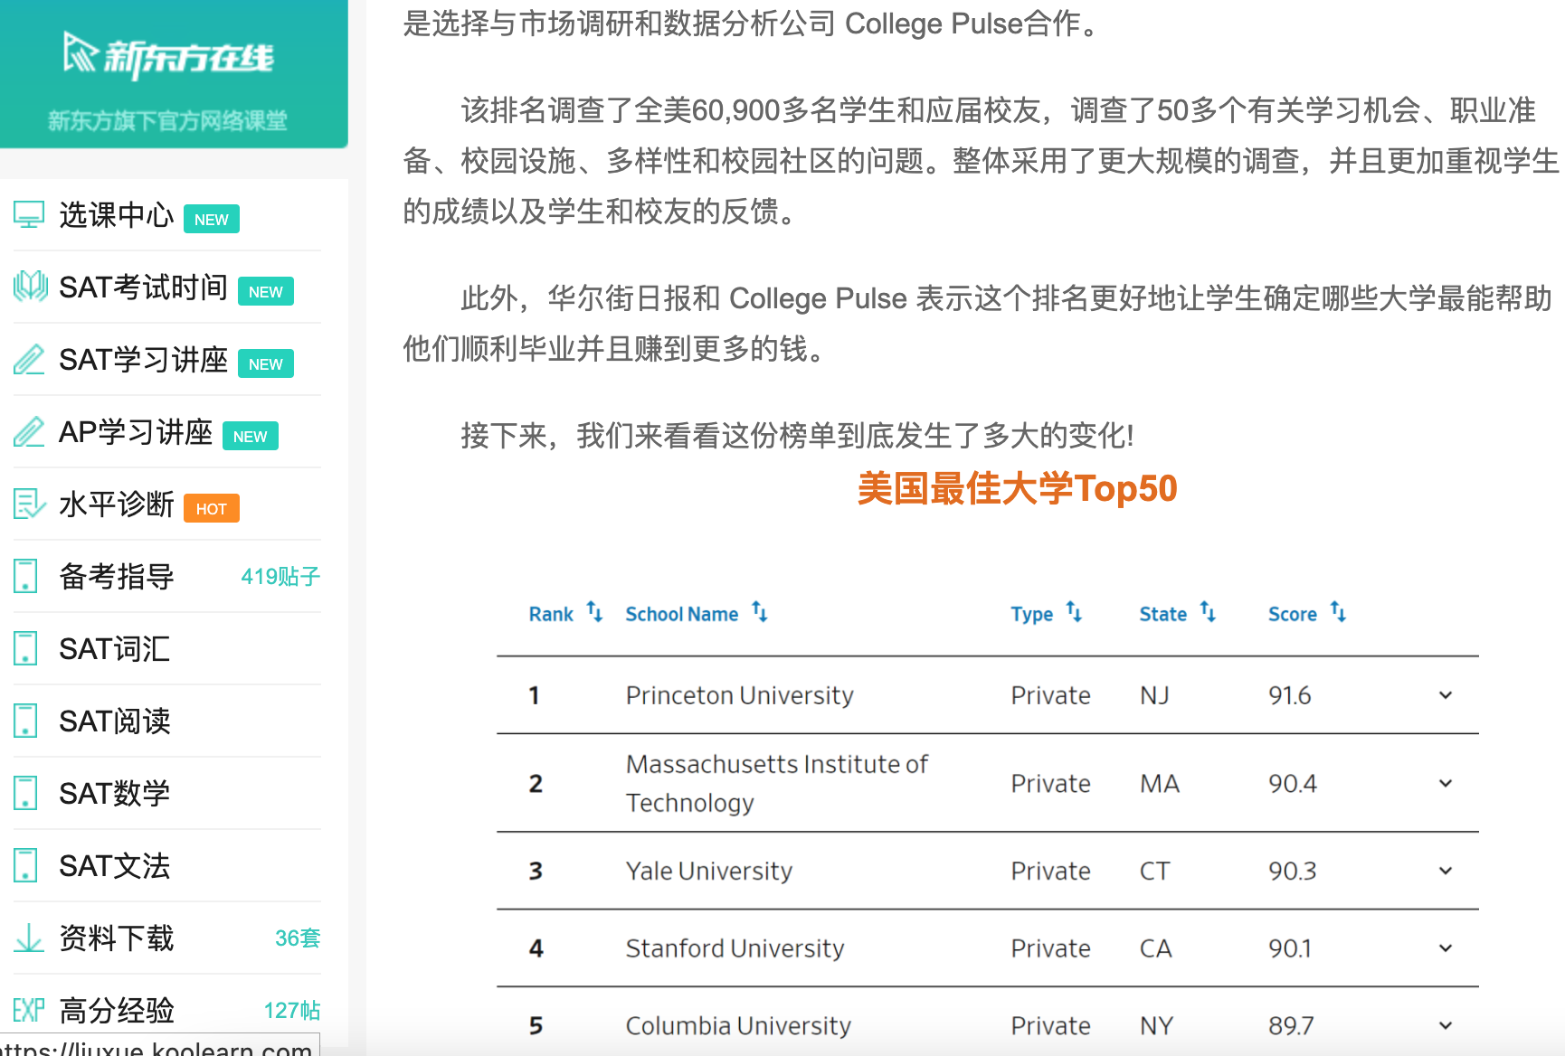Click the tablet icon beside 备考指导

click(25, 576)
